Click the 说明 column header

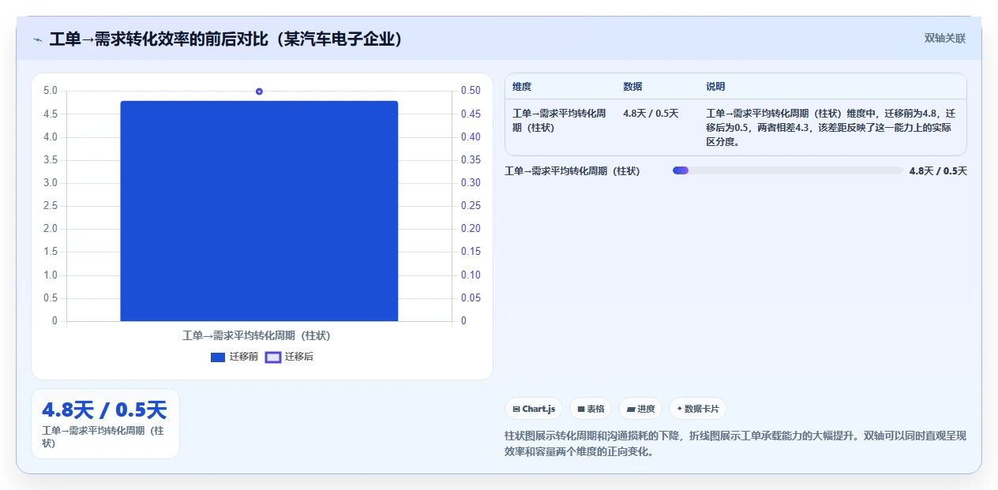pos(715,87)
